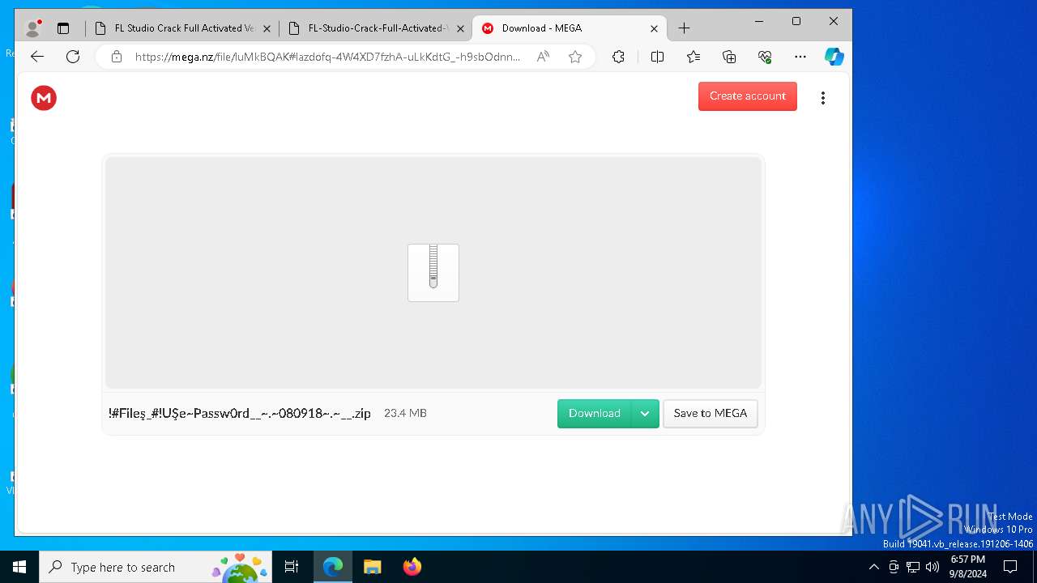Open Edge Settings and more menu
Viewport: 1037px width, 583px height.
[800, 57]
